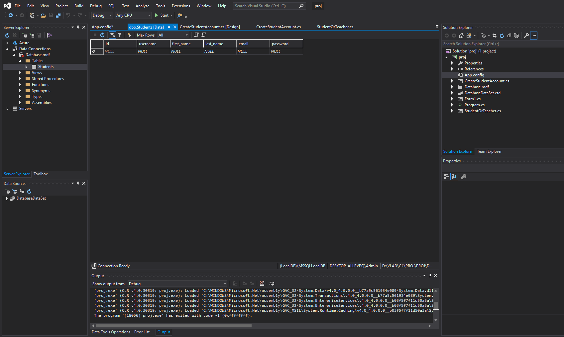Toggle pin on the dbo.Students [Data] tab
The image size is (564, 337).
click(169, 27)
